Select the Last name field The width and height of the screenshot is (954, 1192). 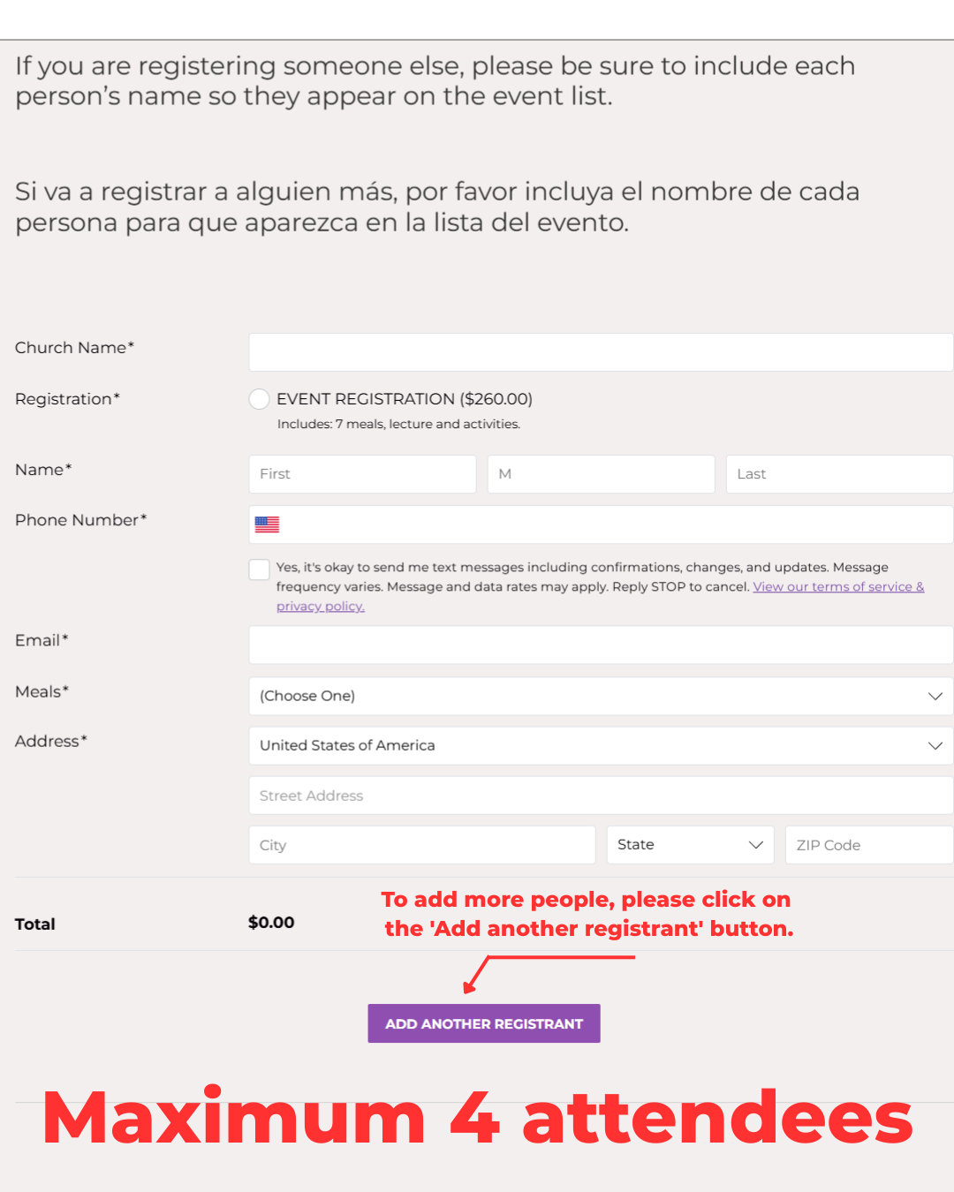pos(839,474)
